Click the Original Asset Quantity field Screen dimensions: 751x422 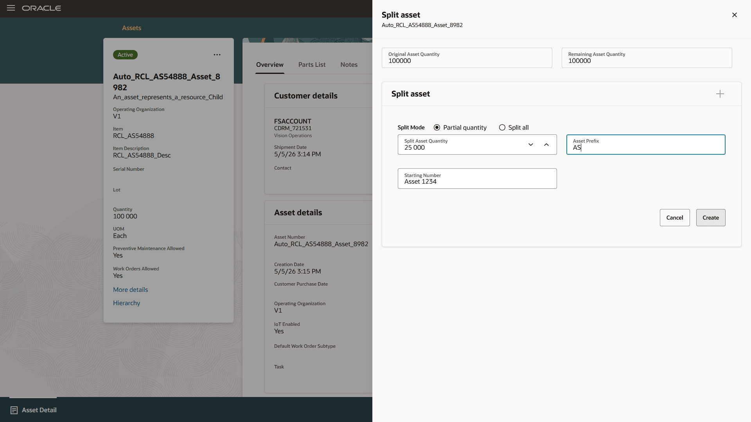(467, 58)
